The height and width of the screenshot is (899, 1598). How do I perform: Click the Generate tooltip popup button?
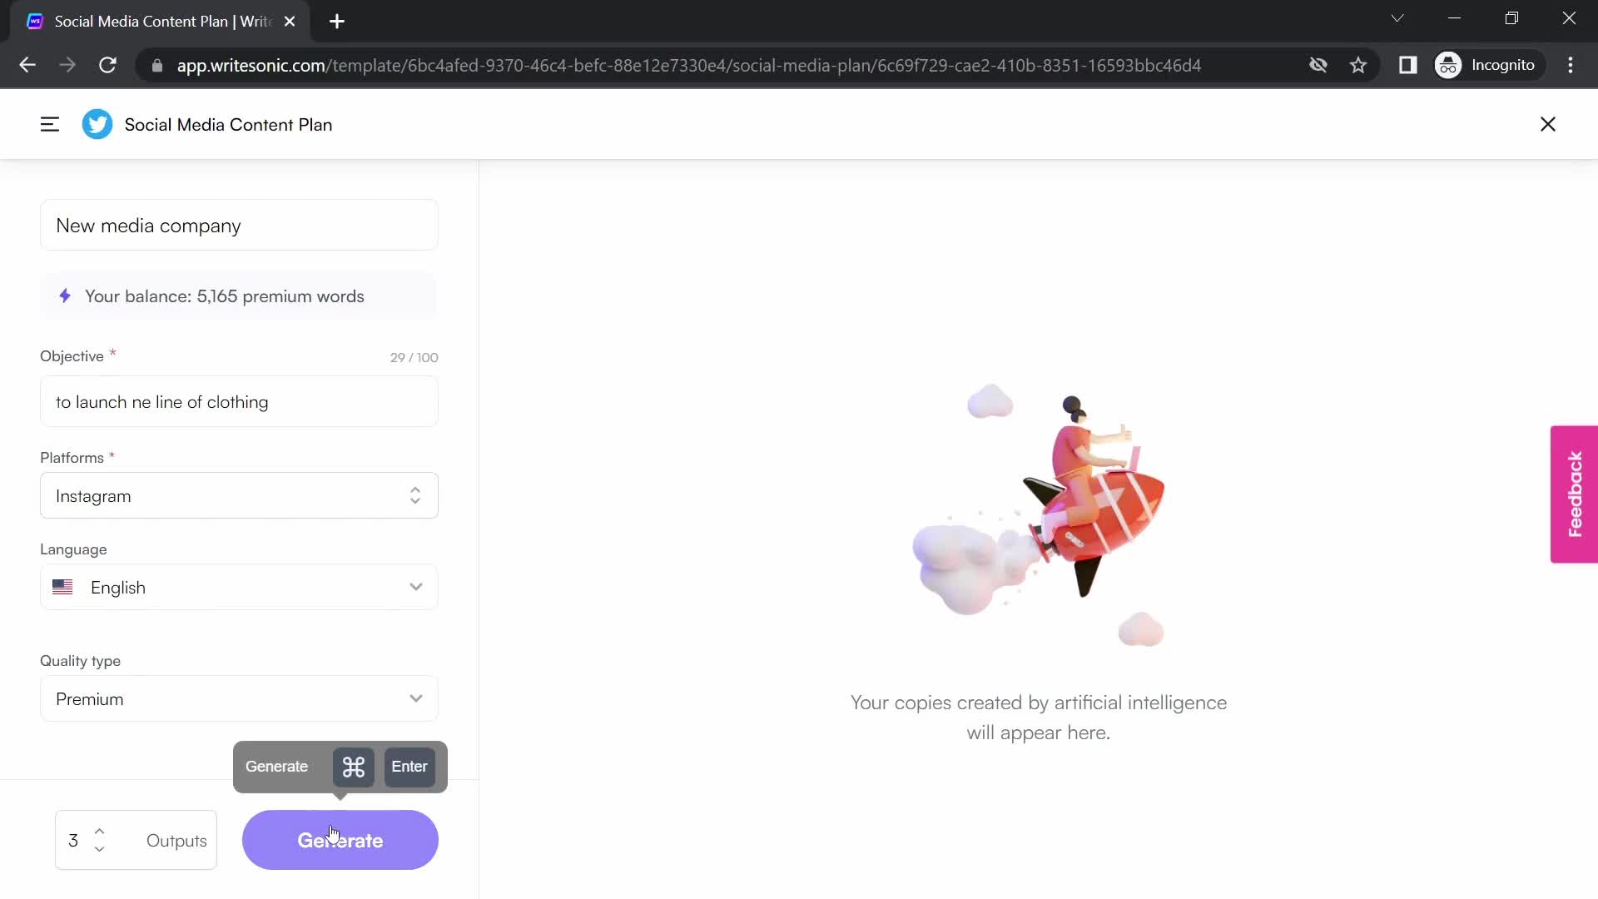point(278,766)
